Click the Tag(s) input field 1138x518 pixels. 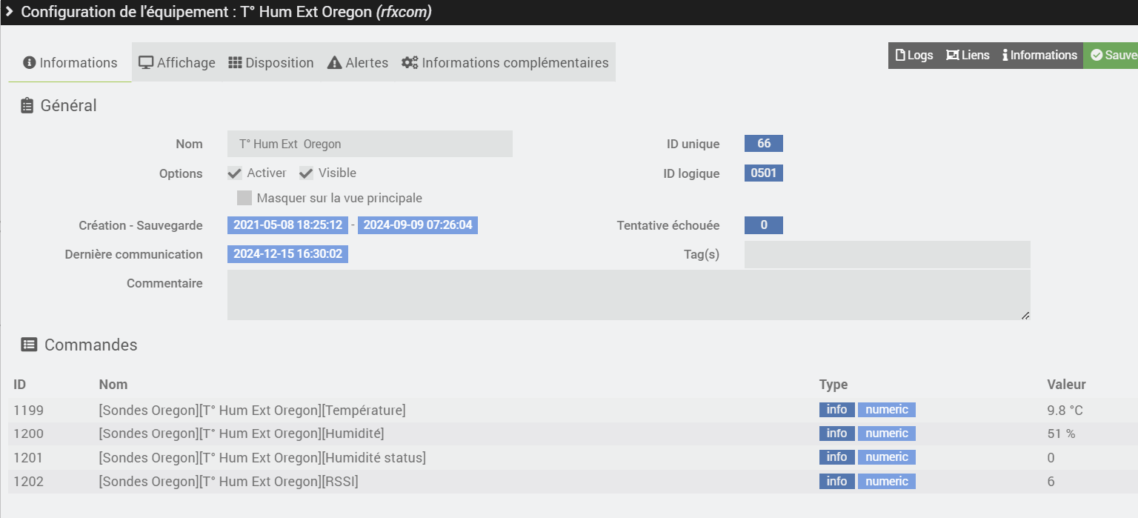point(887,254)
